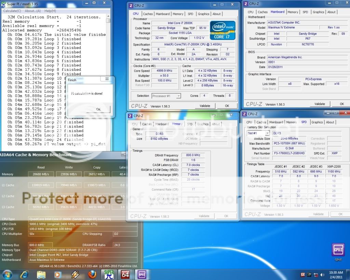Open Windows Explorer from the taskbar
This screenshot has height=280, width=350.
pos(41,275)
